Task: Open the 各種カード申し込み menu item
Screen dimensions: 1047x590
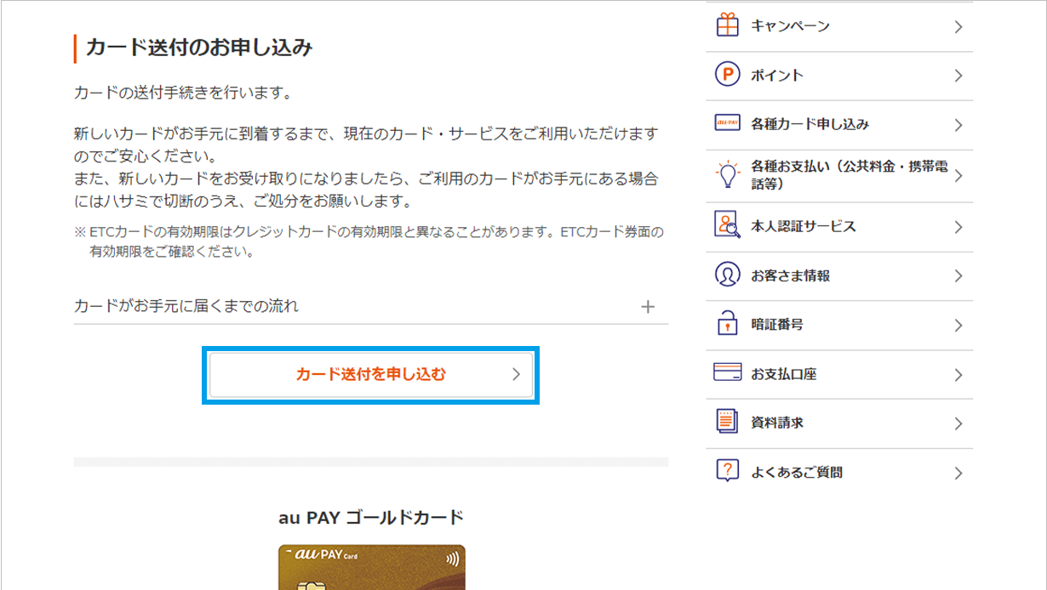Action: [810, 124]
